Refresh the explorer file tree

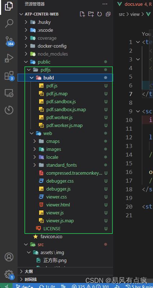click(x=99, y=14)
